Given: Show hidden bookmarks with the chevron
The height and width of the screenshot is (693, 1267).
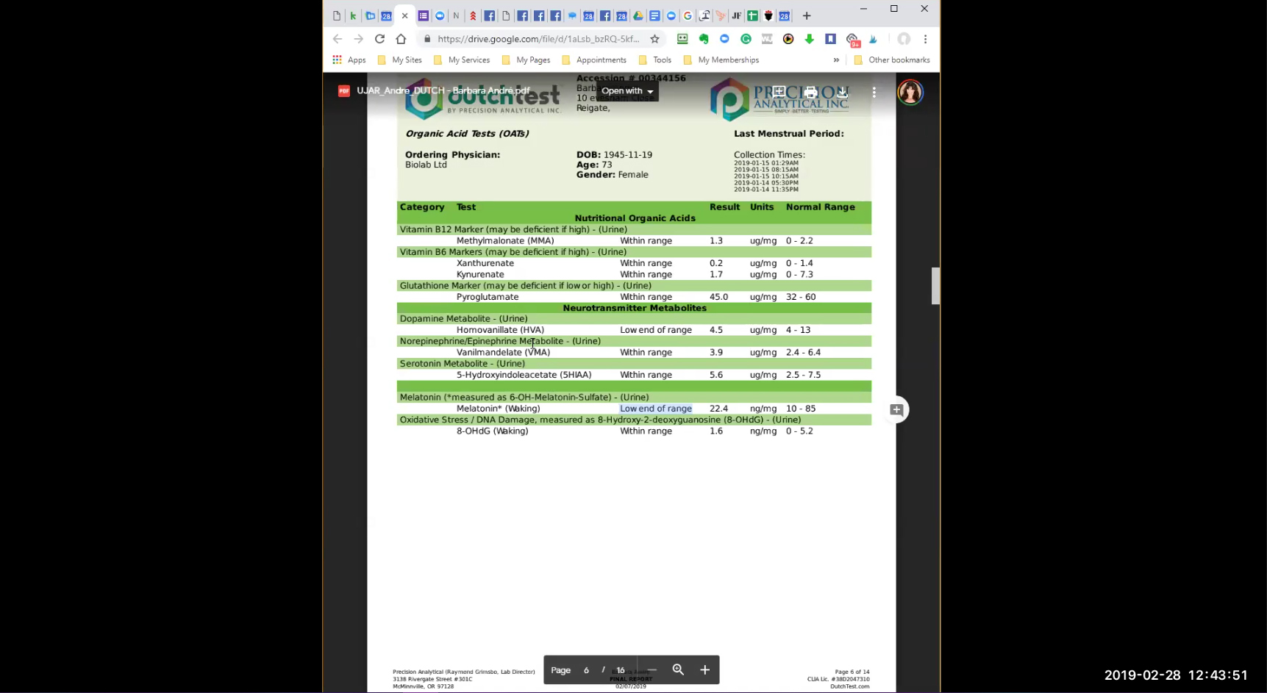Looking at the screenshot, I should [836, 60].
